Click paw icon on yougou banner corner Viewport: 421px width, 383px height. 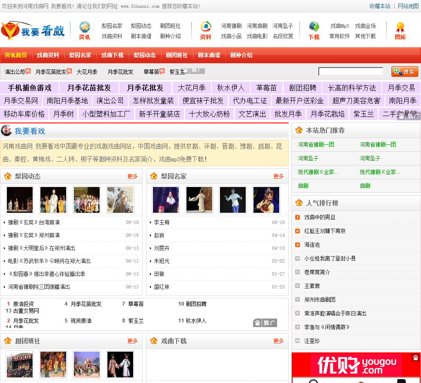coord(415,358)
